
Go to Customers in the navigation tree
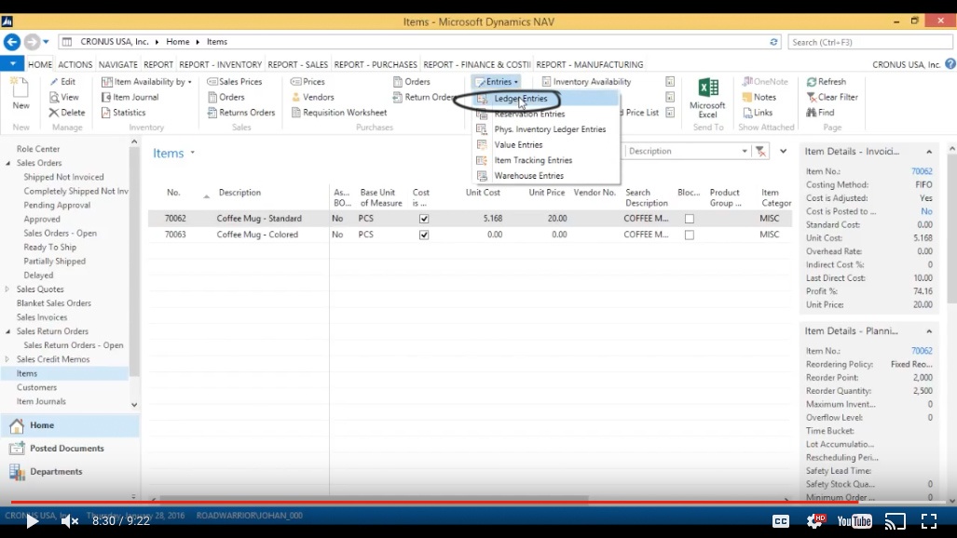[36, 387]
